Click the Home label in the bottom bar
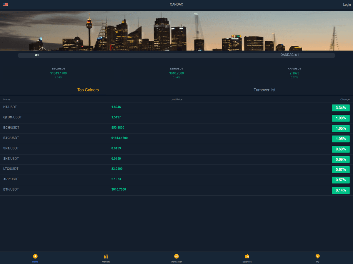 pos(35,262)
